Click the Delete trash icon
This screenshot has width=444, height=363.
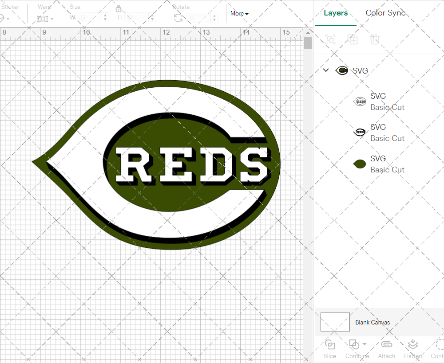(374, 39)
